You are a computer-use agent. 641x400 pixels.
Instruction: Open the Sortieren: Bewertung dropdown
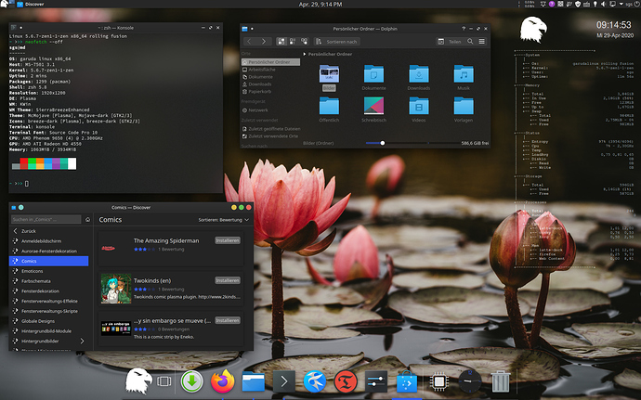[224, 220]
